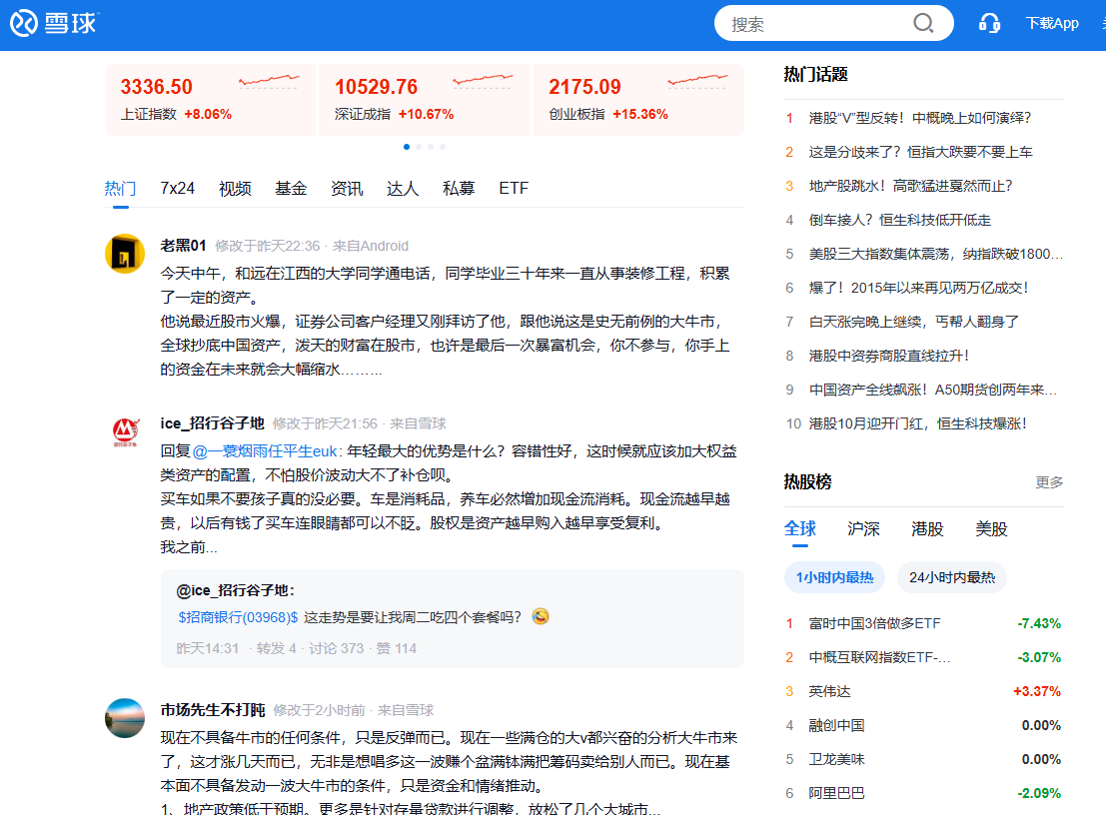The height and width of the screenshot is (815, 1106).
Task: Select the fourth carousel dot
Action: [443, 147]
